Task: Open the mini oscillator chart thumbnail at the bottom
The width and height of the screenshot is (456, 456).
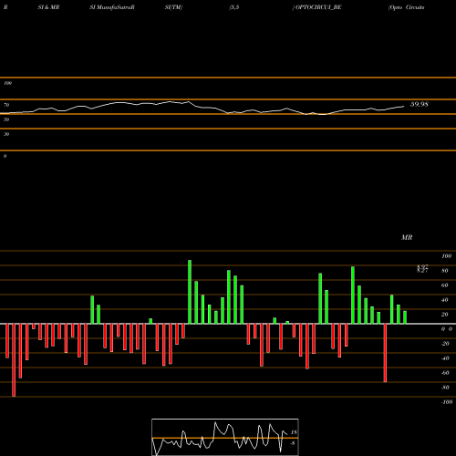Action: tap(225, 437)
